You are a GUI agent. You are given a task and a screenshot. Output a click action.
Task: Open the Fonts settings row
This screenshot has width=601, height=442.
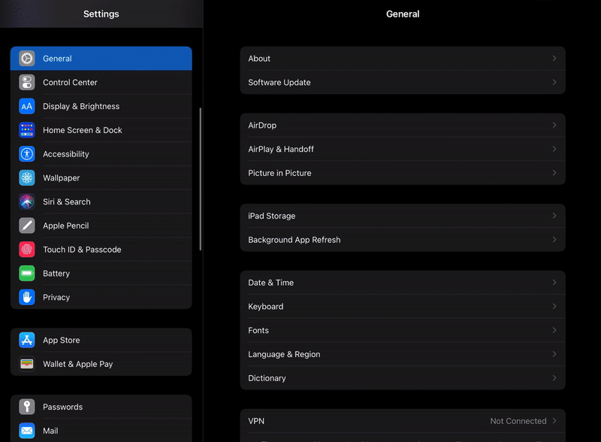pyautogui.click(x=403, y=330)
